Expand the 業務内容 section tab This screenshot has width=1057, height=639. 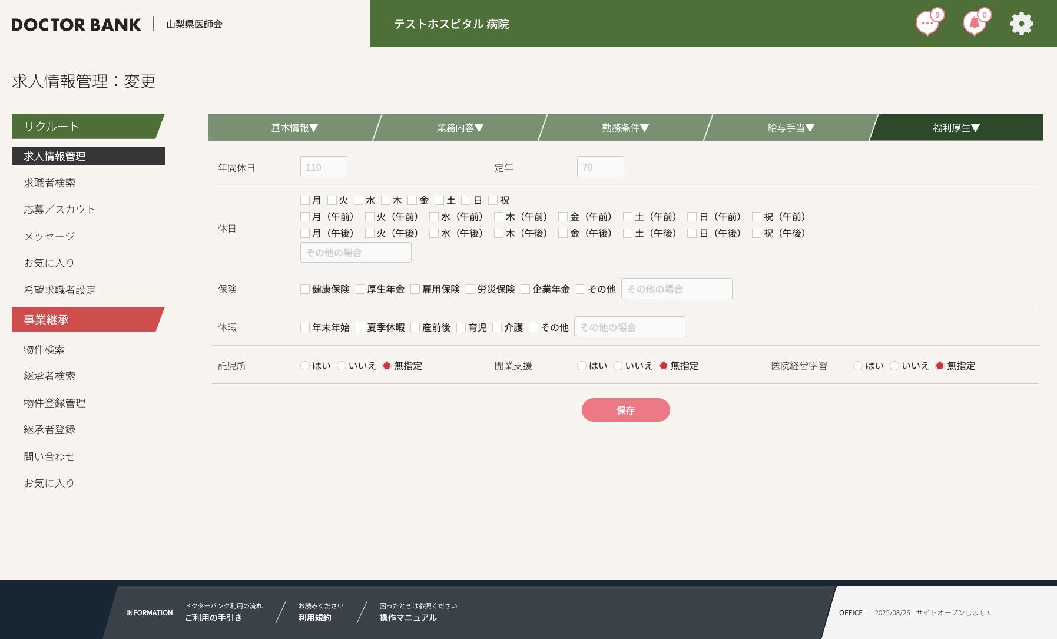coord(459,128)
